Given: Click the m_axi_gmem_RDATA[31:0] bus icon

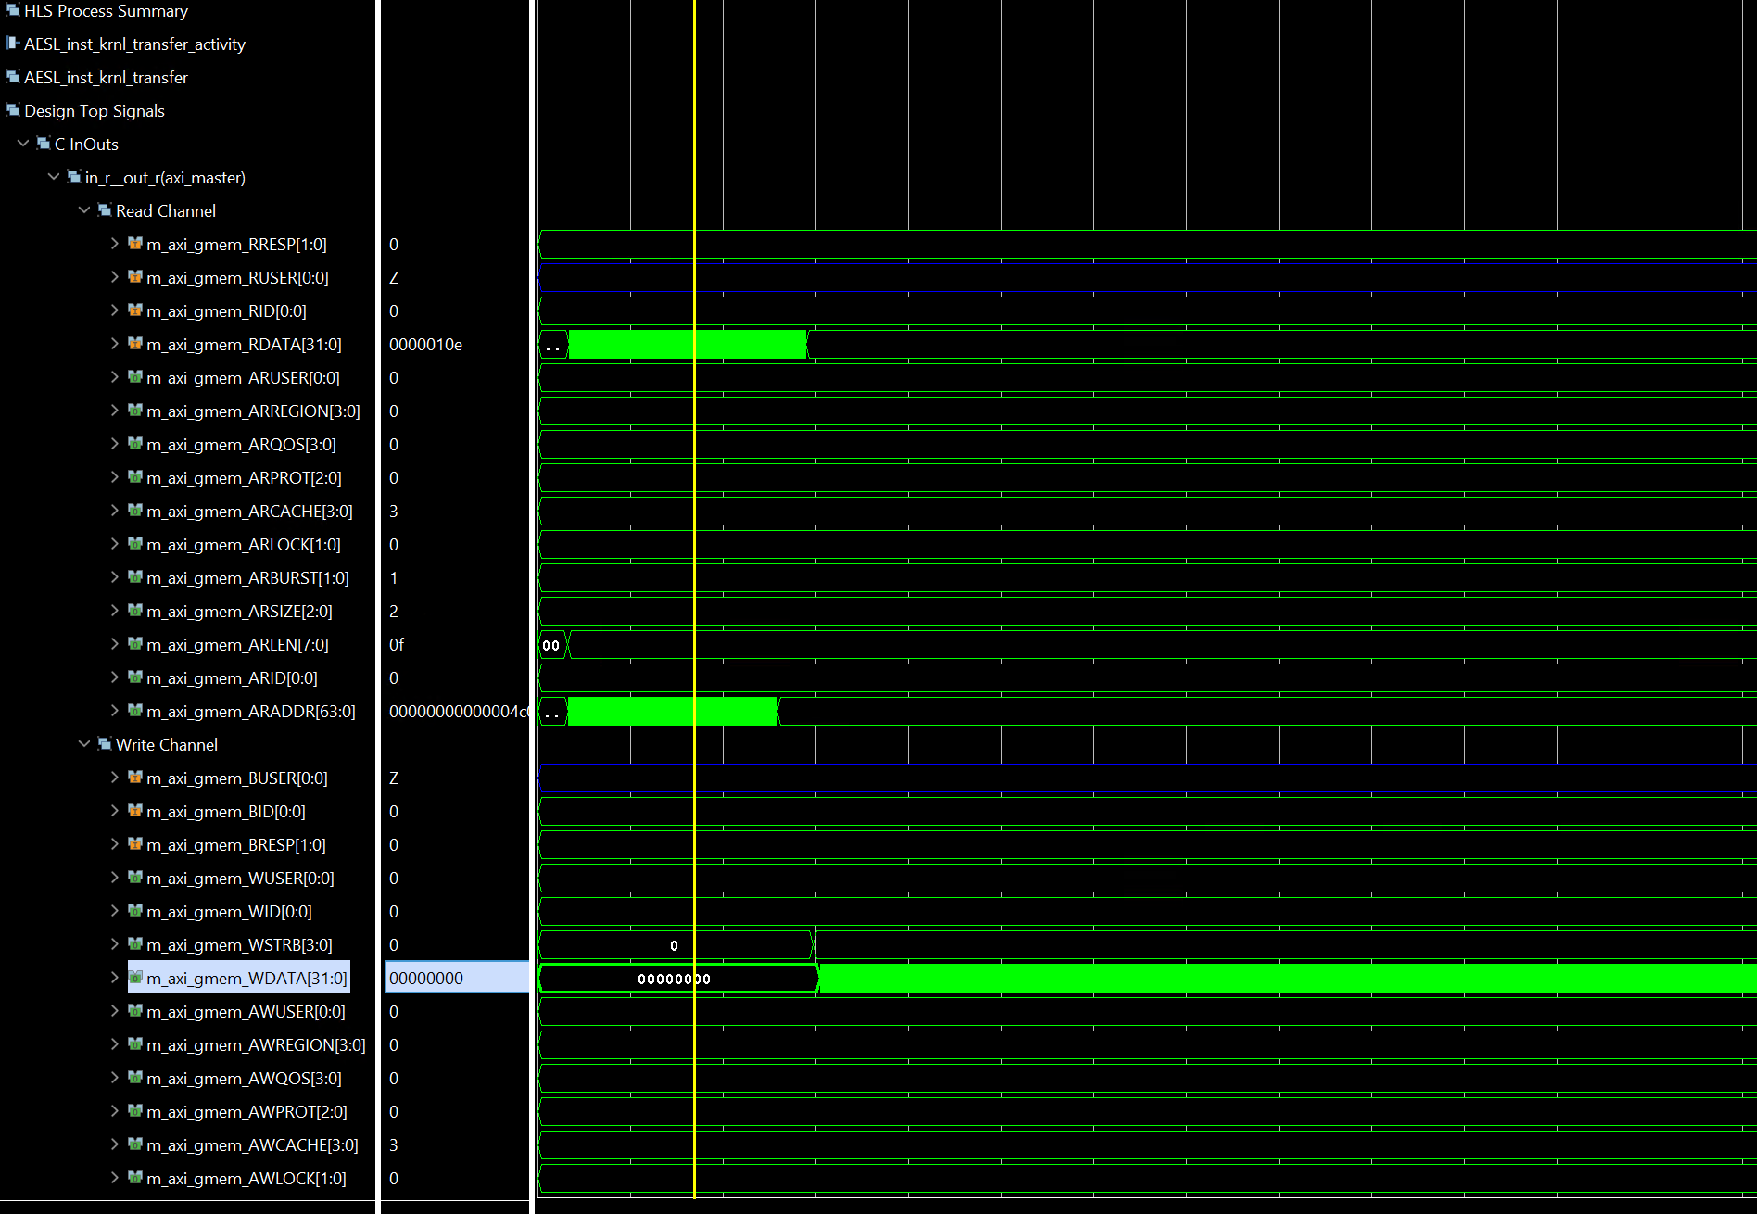Looking at the screenshot, I should [135, 344].
